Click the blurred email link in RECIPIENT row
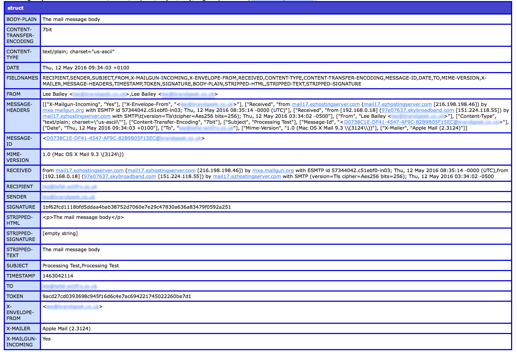The width and height of the screenshot is (517, 355). point(70,187)
